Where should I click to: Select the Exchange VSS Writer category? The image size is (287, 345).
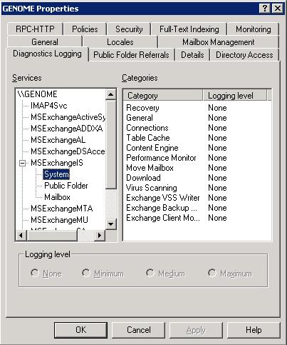197,198
